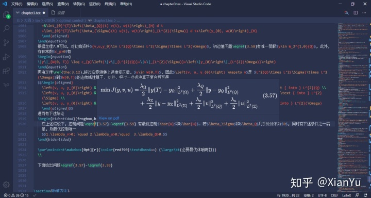Viewport: 371px width, 198px height.
Task: Open the Explorer view in activity bar
Action: (x=6, y=14)
